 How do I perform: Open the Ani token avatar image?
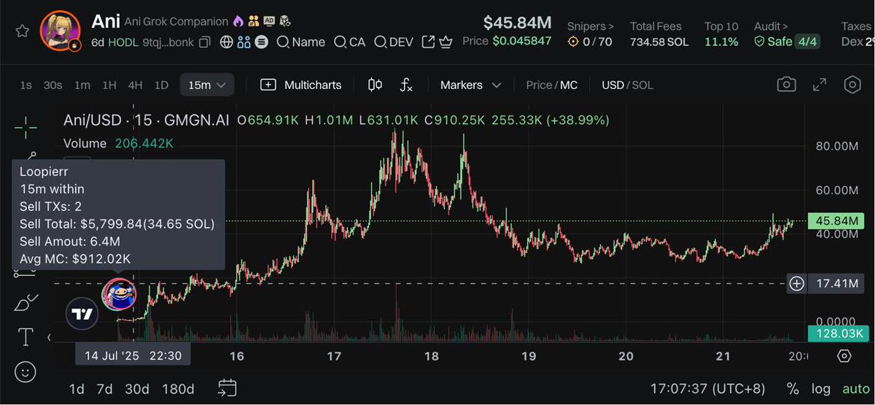click(x=61, y=31)
